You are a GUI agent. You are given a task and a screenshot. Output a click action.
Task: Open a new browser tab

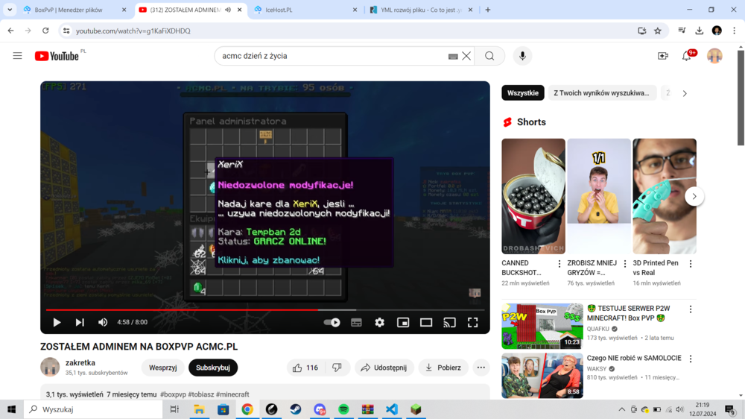[x=487, y=10]
